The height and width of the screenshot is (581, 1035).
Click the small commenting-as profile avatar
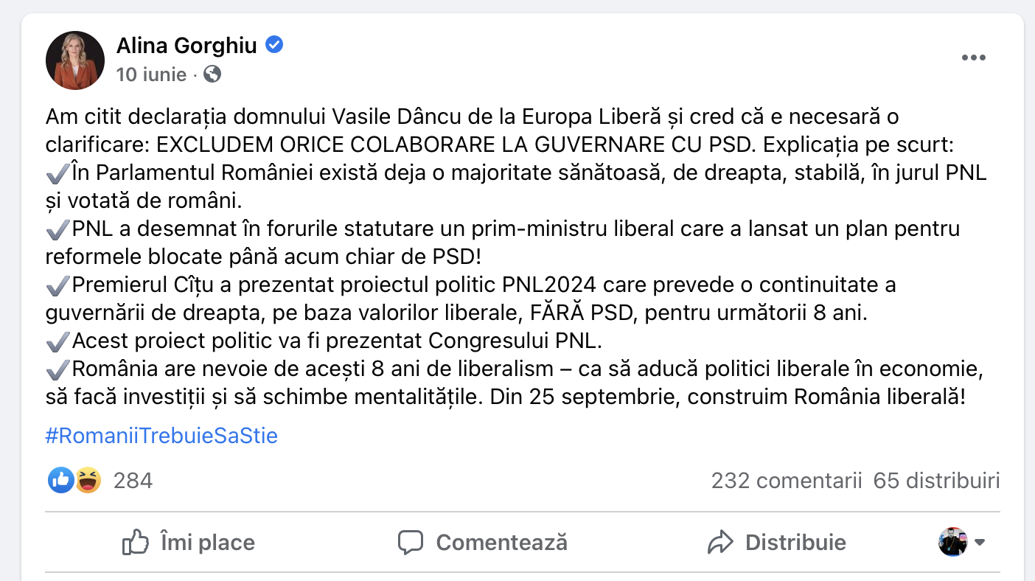coord(952,542)
